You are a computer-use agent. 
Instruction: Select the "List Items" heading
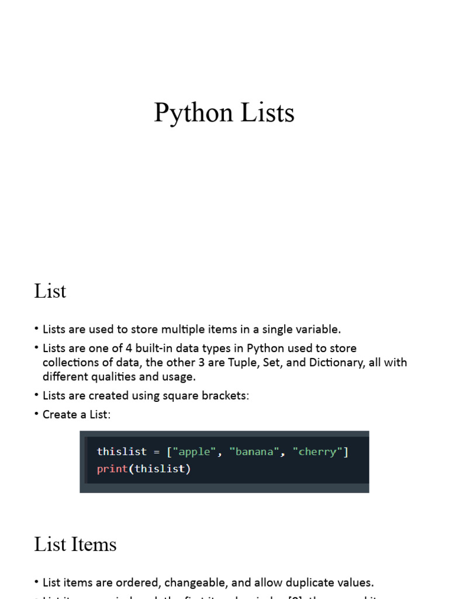coord(75,545)
